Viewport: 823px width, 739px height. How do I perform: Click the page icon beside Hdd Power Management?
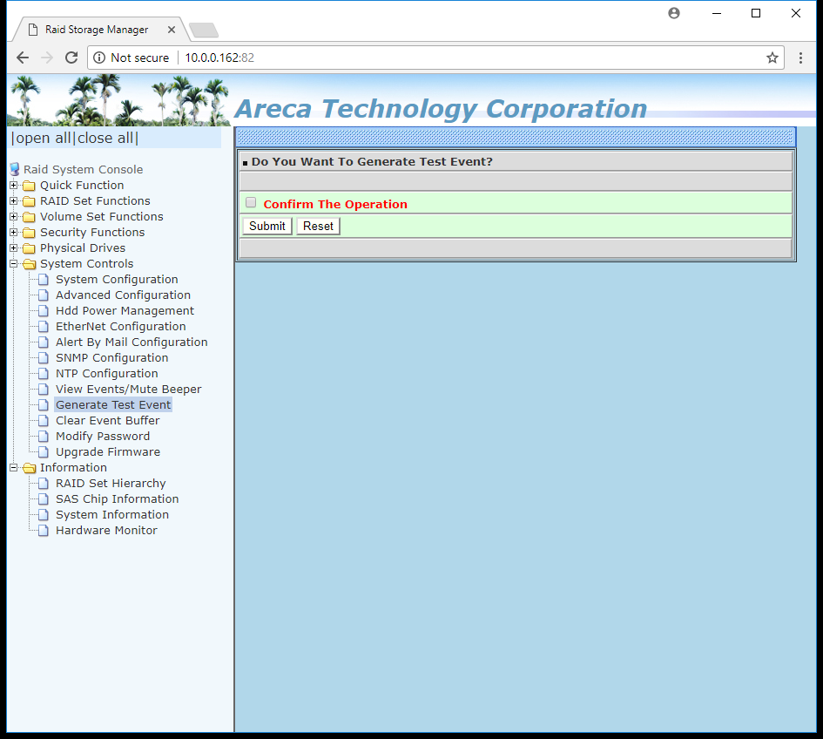pyautogui.click(x=44, y=311)
